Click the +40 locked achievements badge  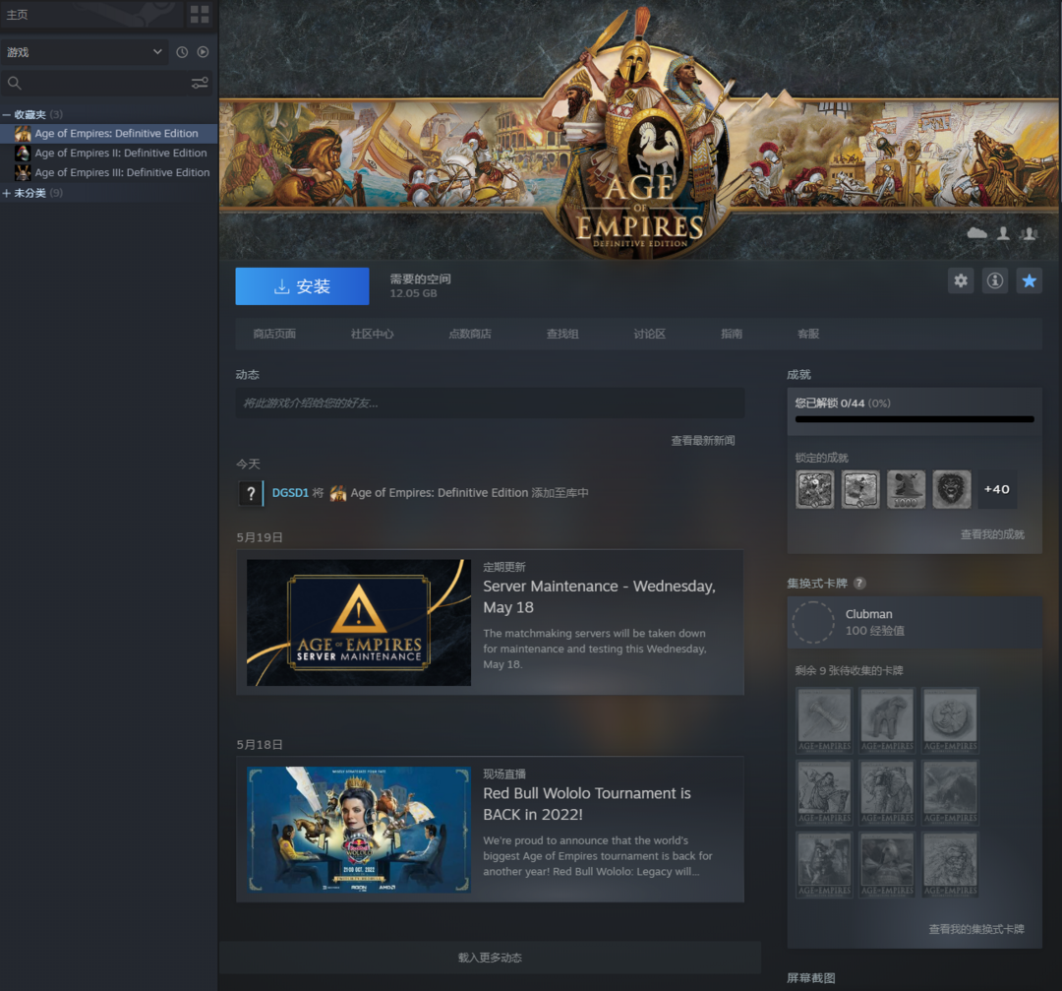(x=996, y=489)
